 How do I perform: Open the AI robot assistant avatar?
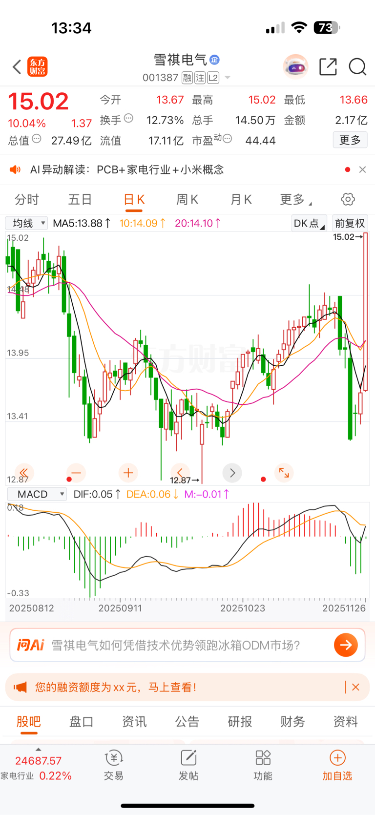click(x=295, y=67)
